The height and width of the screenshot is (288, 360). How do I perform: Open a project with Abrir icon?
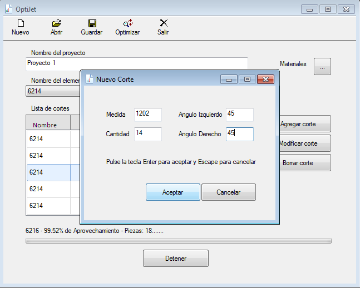56,23
